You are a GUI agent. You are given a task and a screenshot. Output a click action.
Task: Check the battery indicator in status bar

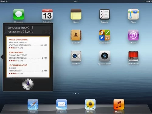150,2
